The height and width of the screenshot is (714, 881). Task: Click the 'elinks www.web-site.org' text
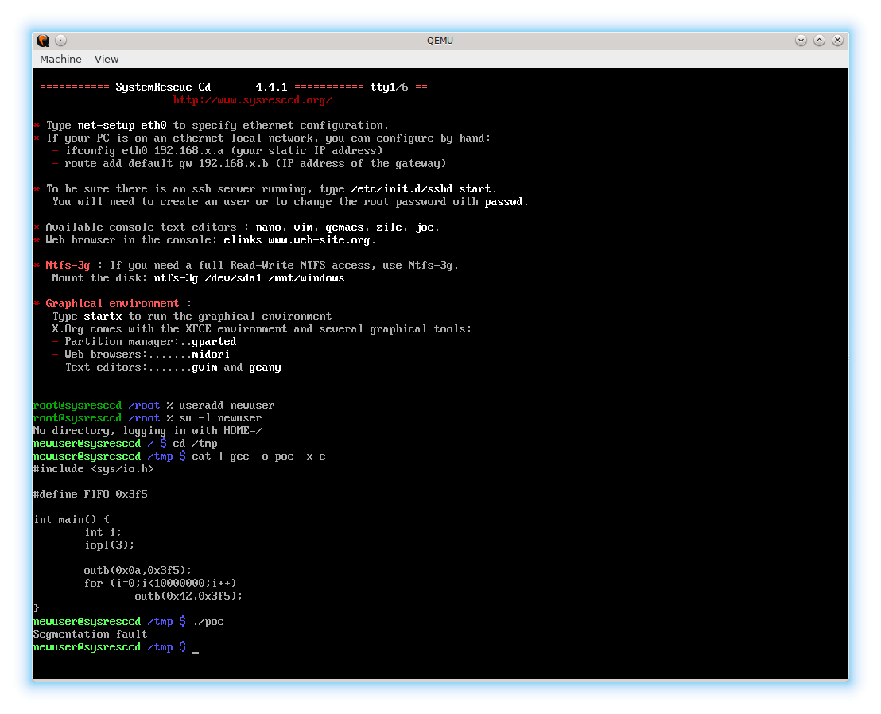click(x=297, y=240)
